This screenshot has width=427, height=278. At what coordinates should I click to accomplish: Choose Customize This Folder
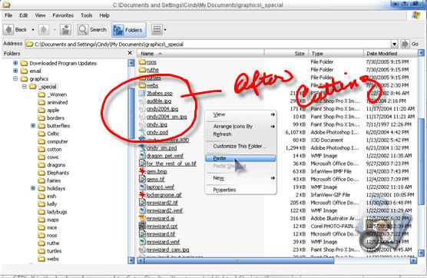coord(240,146)
